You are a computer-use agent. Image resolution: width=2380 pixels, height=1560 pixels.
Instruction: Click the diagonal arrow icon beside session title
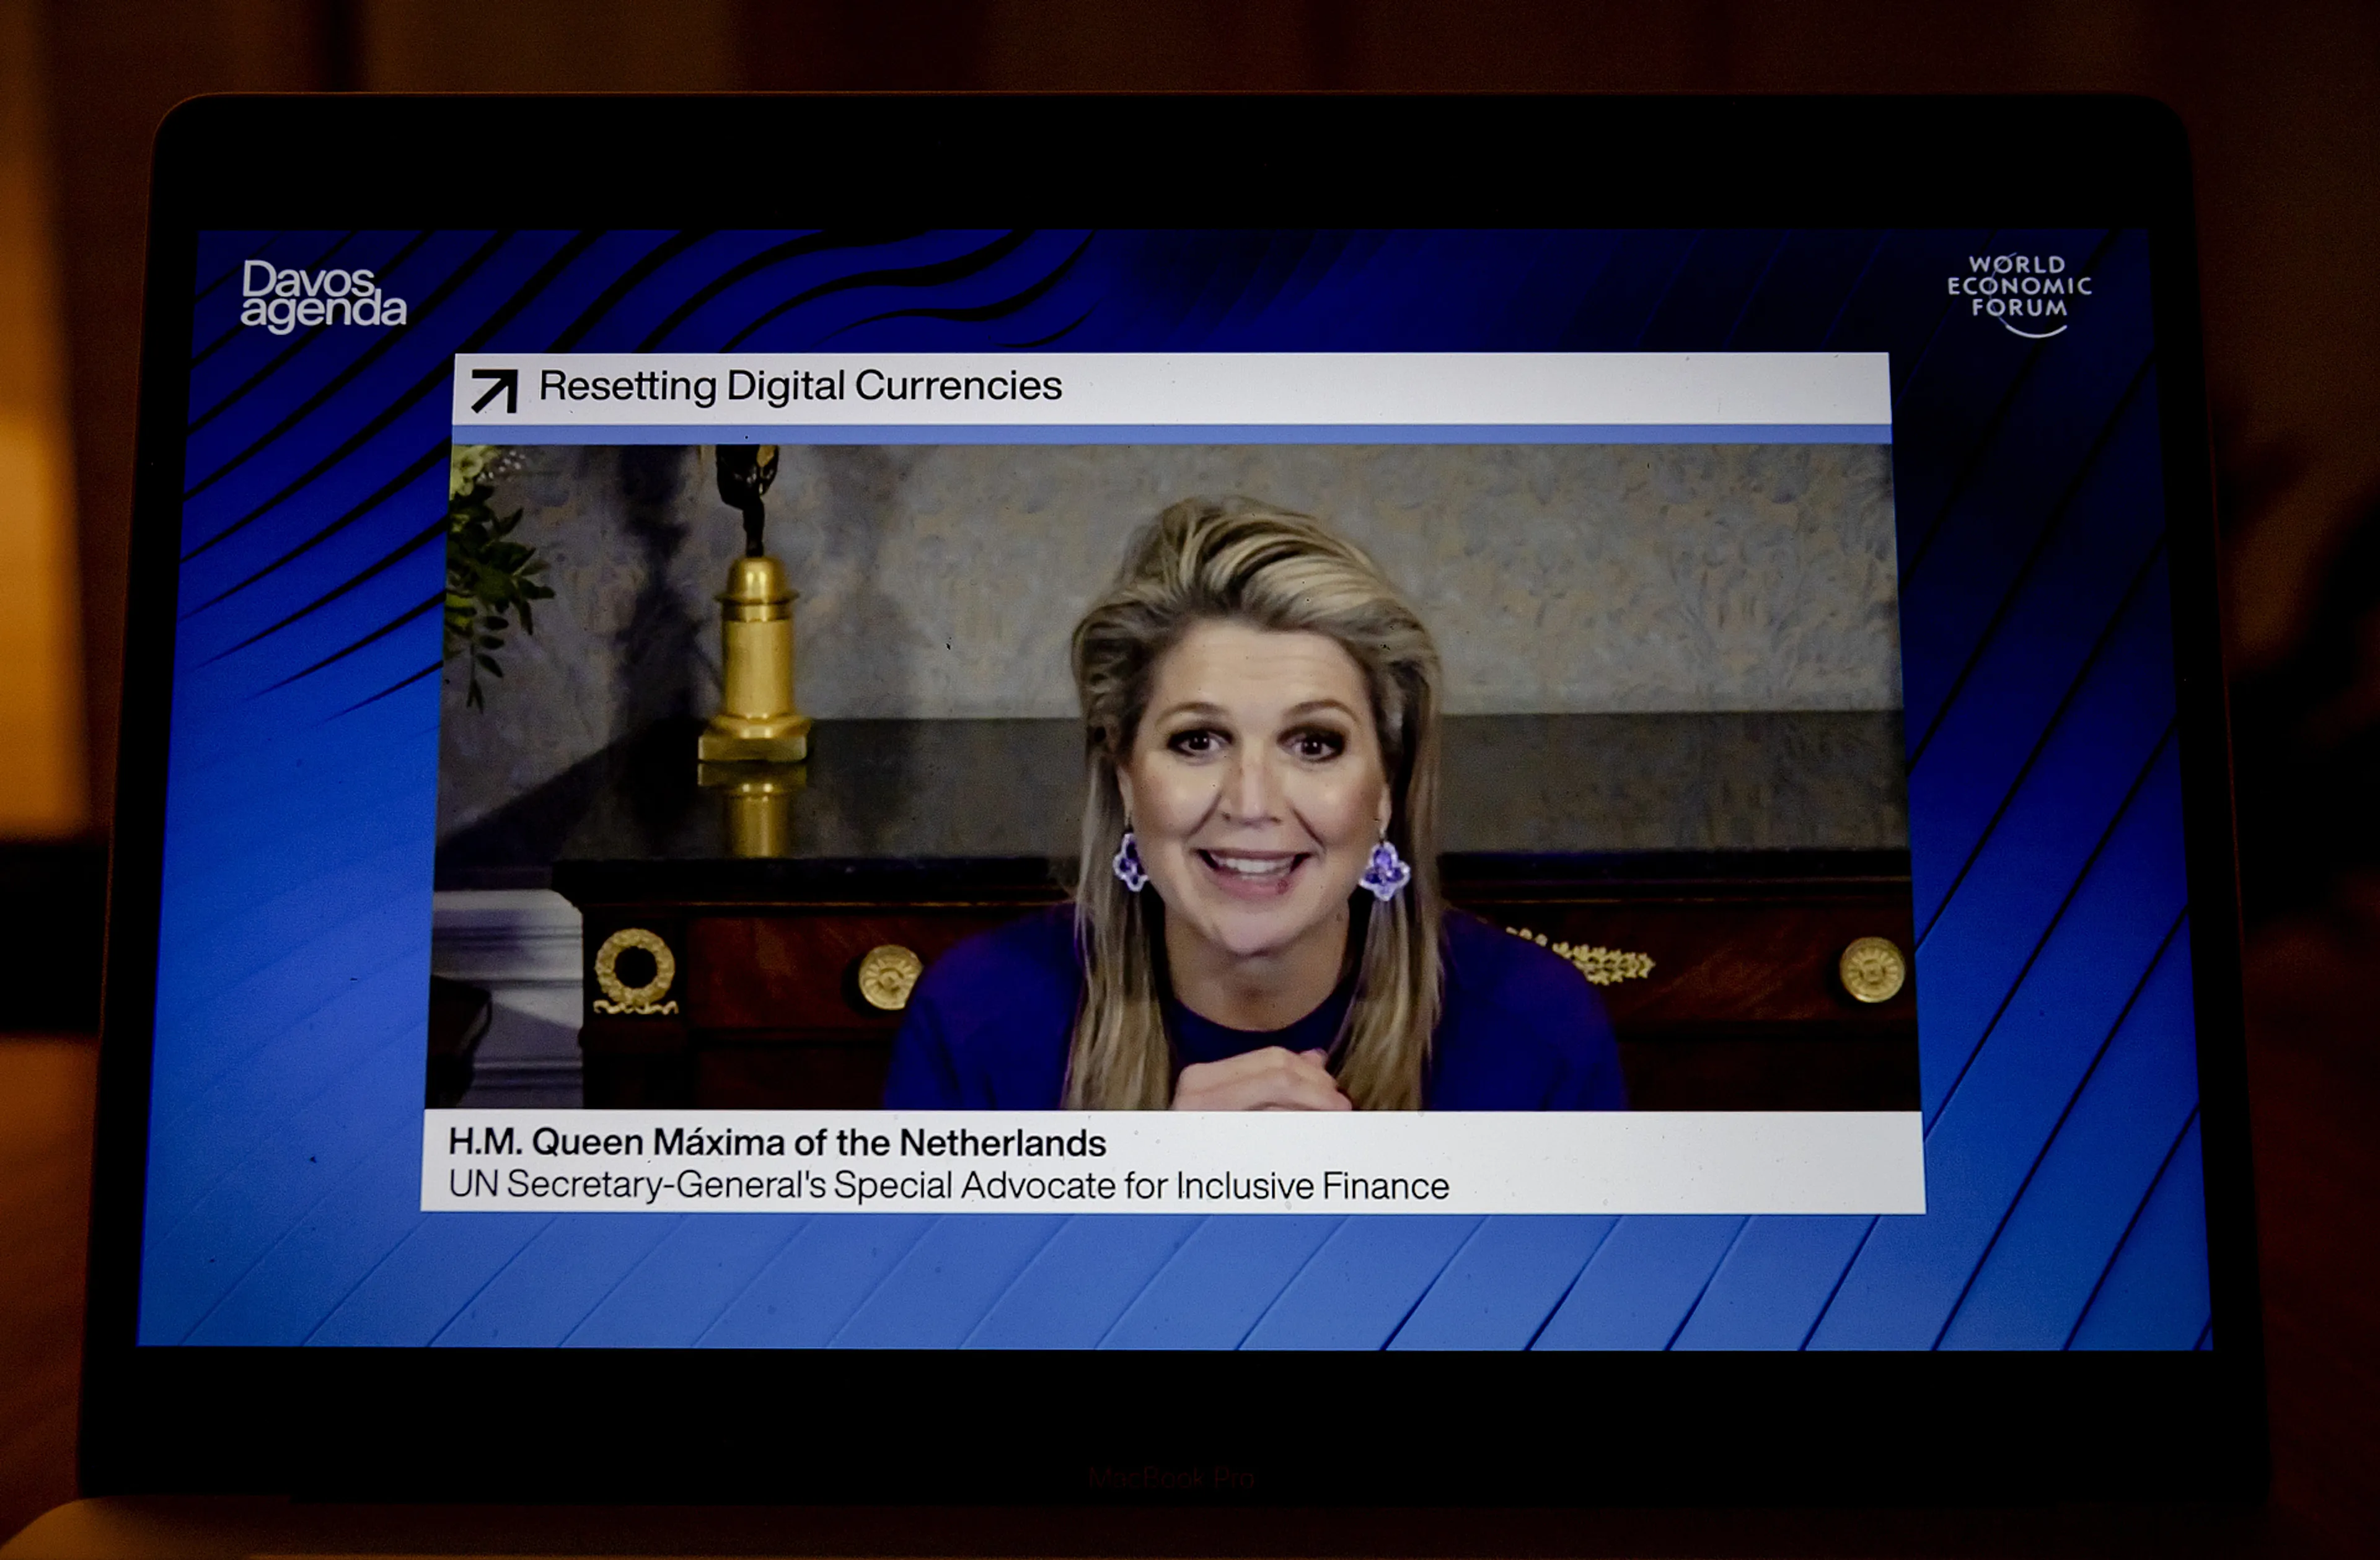[494, 390]
